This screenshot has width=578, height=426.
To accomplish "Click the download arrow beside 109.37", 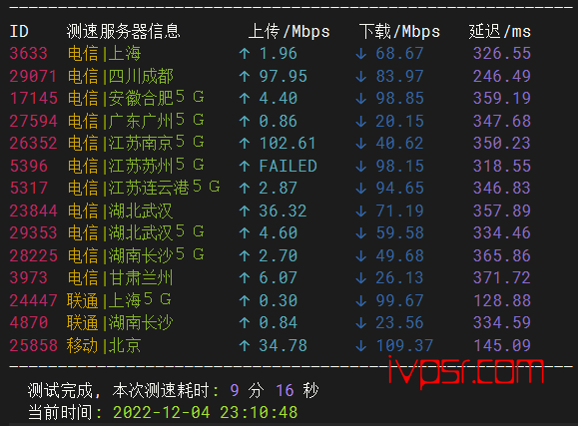I will click(x=361, y=346).
